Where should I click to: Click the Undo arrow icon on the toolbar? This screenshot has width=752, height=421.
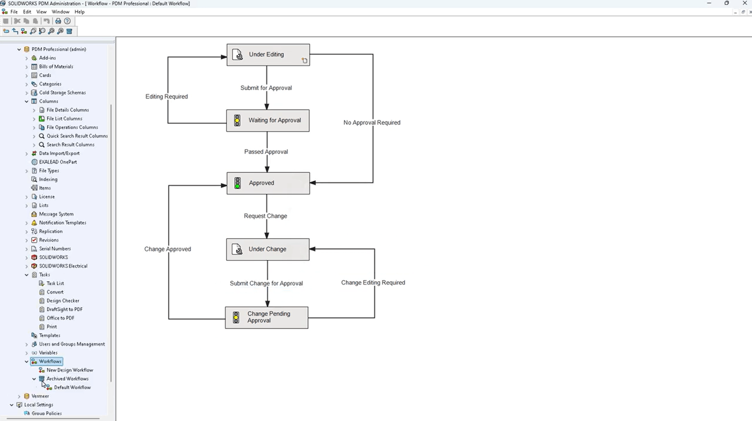tap(46, 20)
